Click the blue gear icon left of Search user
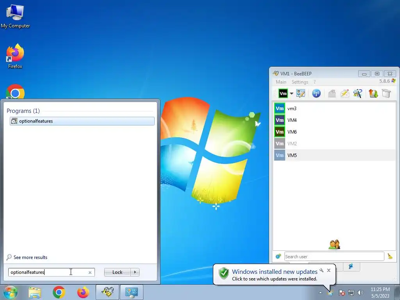The height and width of the screenshot is (300, 400). 278,256
